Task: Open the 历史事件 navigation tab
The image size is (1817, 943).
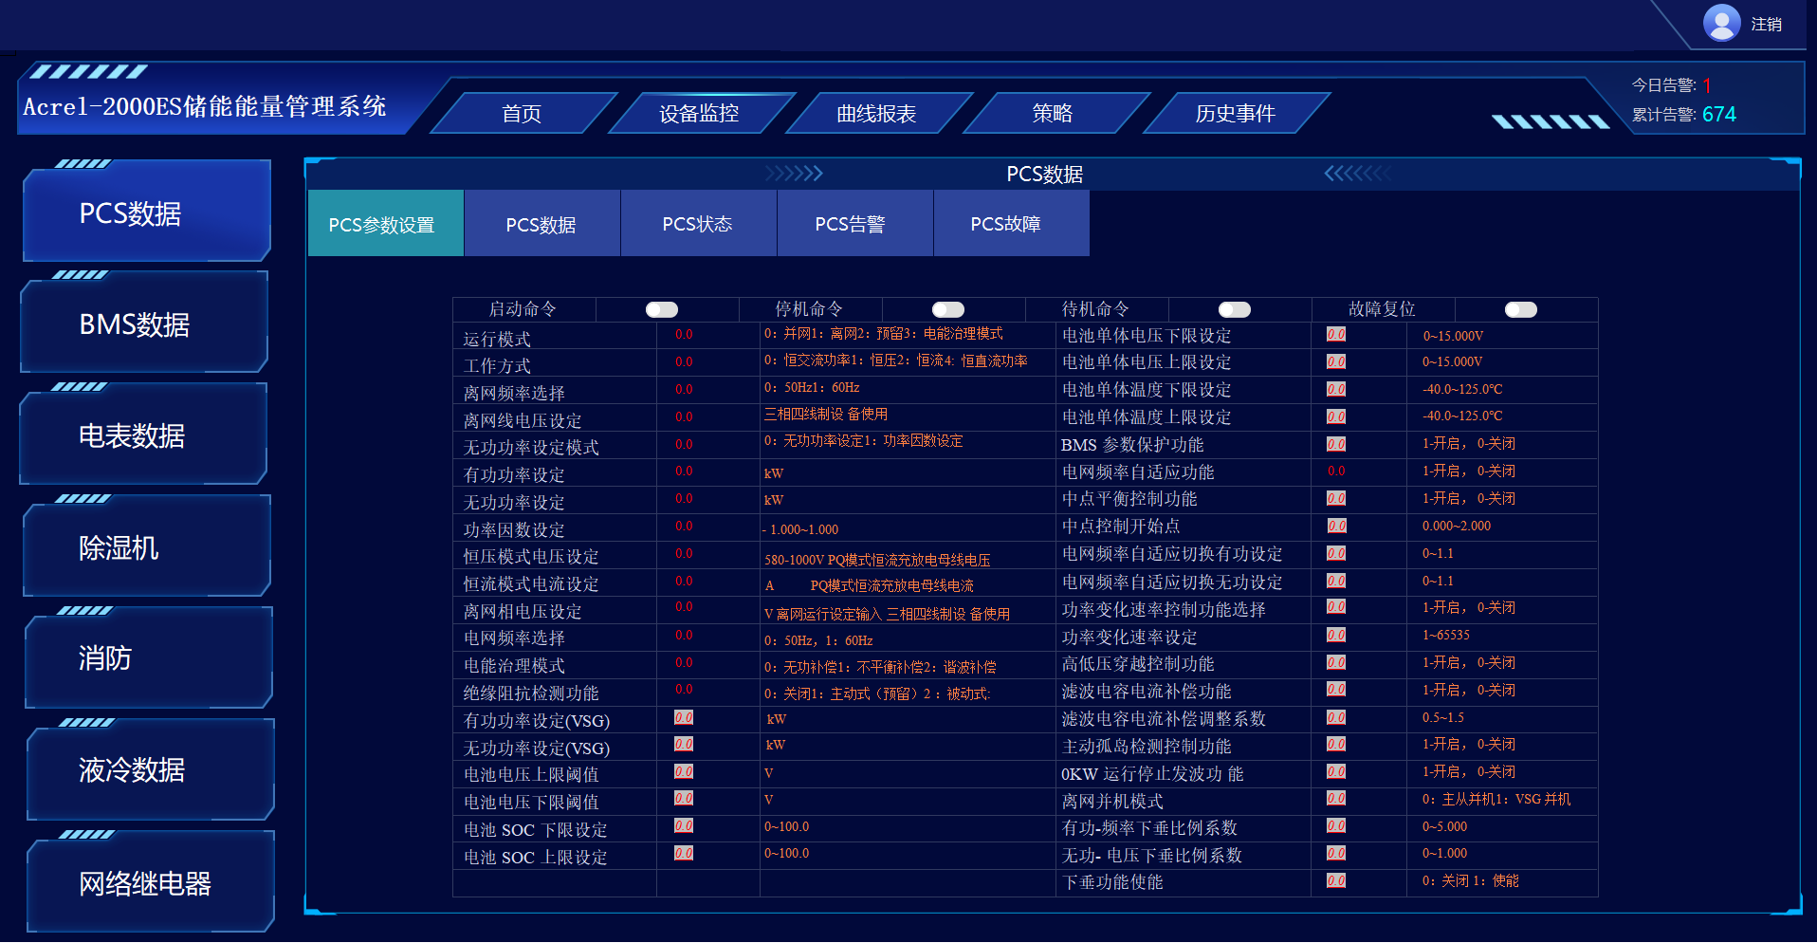Action: click(1235, 114)
